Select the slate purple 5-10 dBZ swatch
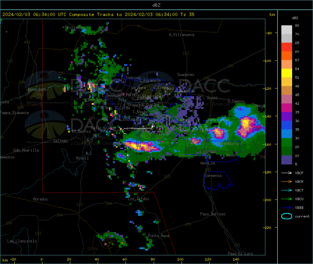 point(287,160)
